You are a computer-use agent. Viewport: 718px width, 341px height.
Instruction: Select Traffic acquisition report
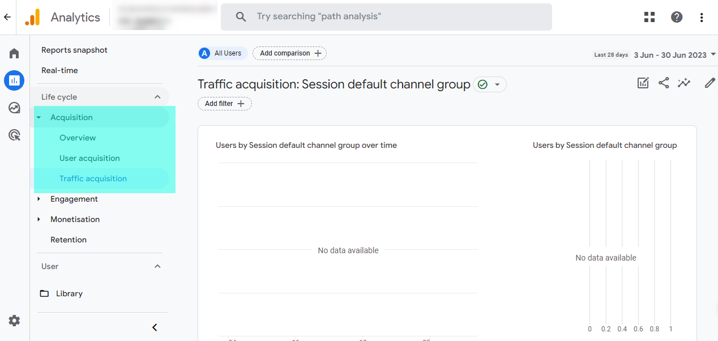[93, 178]
